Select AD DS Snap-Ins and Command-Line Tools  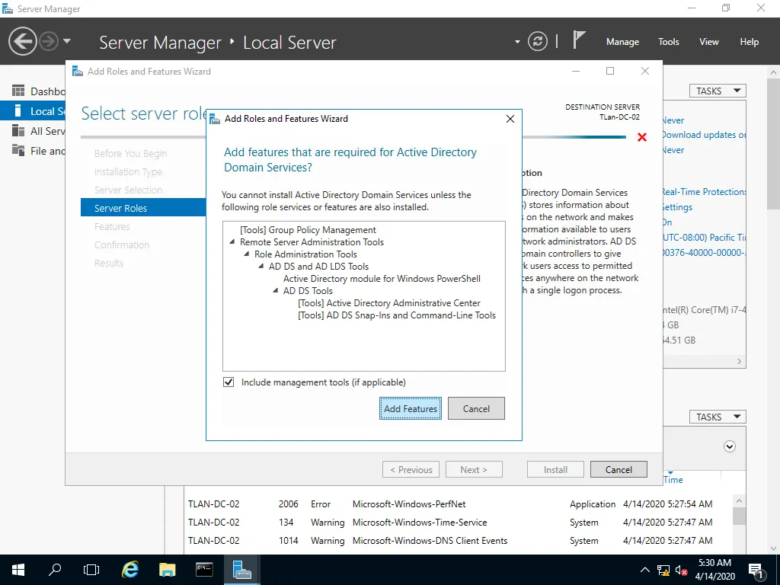tap(397, 315)
